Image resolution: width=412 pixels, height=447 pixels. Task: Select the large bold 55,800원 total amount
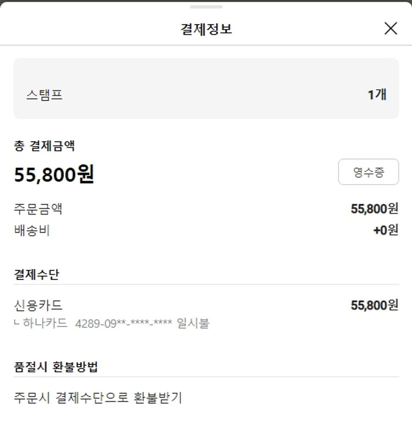(x=54, y=174)
